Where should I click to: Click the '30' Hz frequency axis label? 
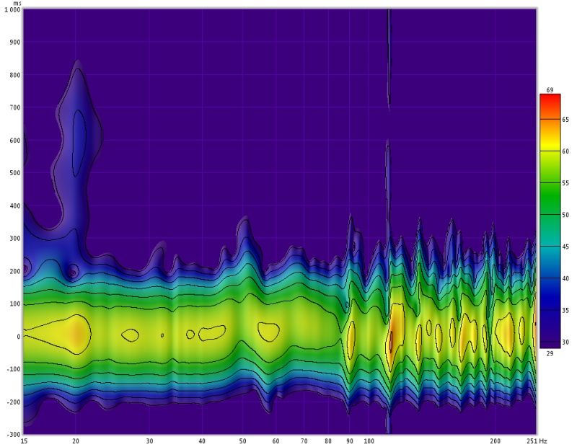149,441
